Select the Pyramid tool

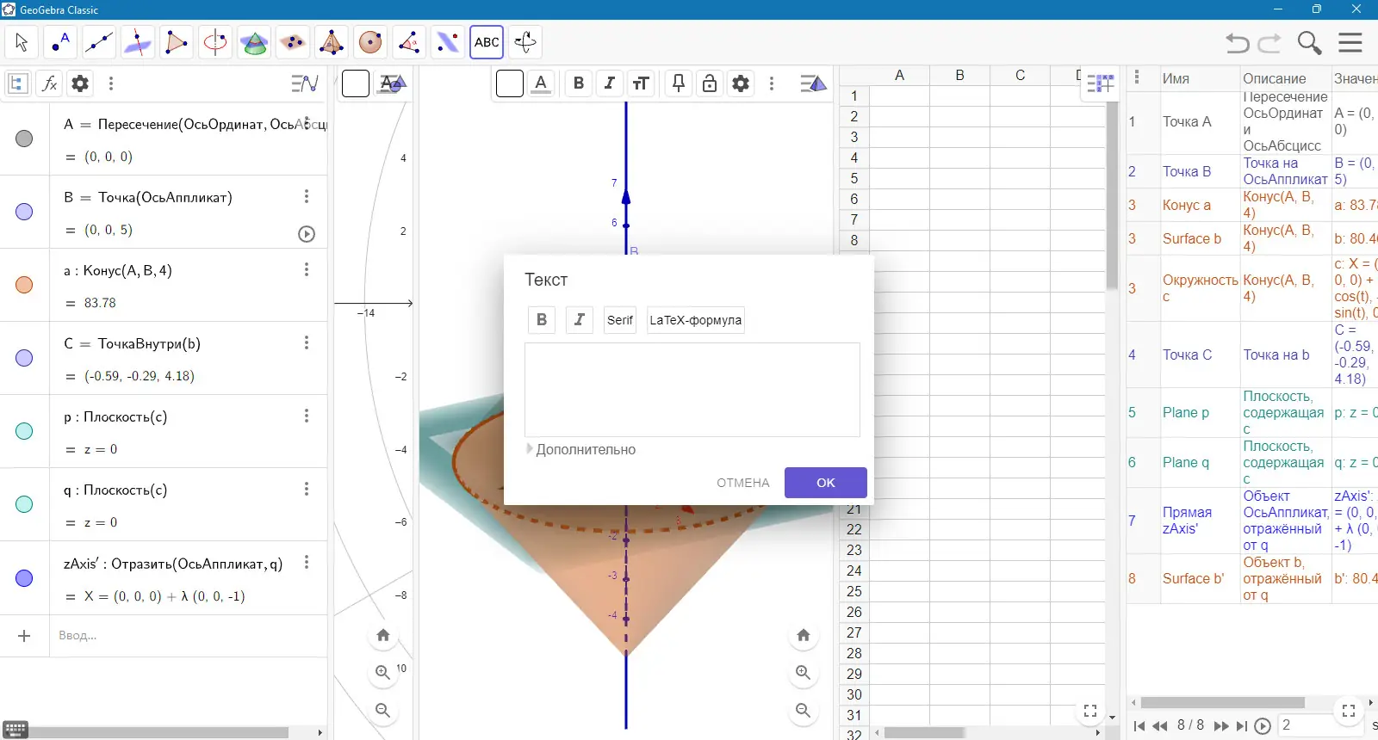[332, 42]
